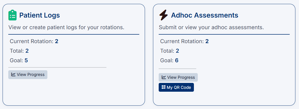View Progress for Patient Logs

pos(28,74)
